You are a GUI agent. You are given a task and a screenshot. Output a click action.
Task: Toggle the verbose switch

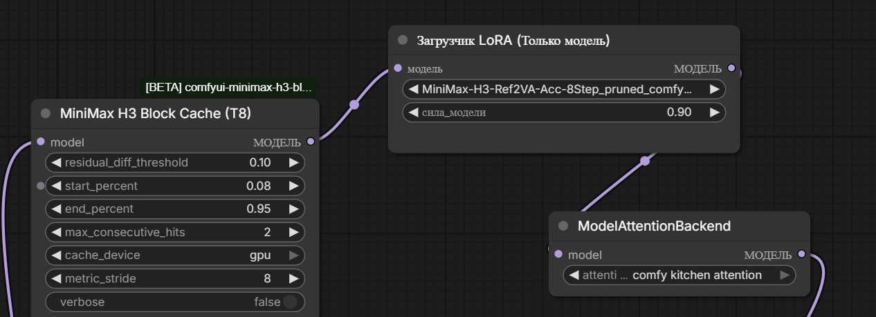pos(290,302)
